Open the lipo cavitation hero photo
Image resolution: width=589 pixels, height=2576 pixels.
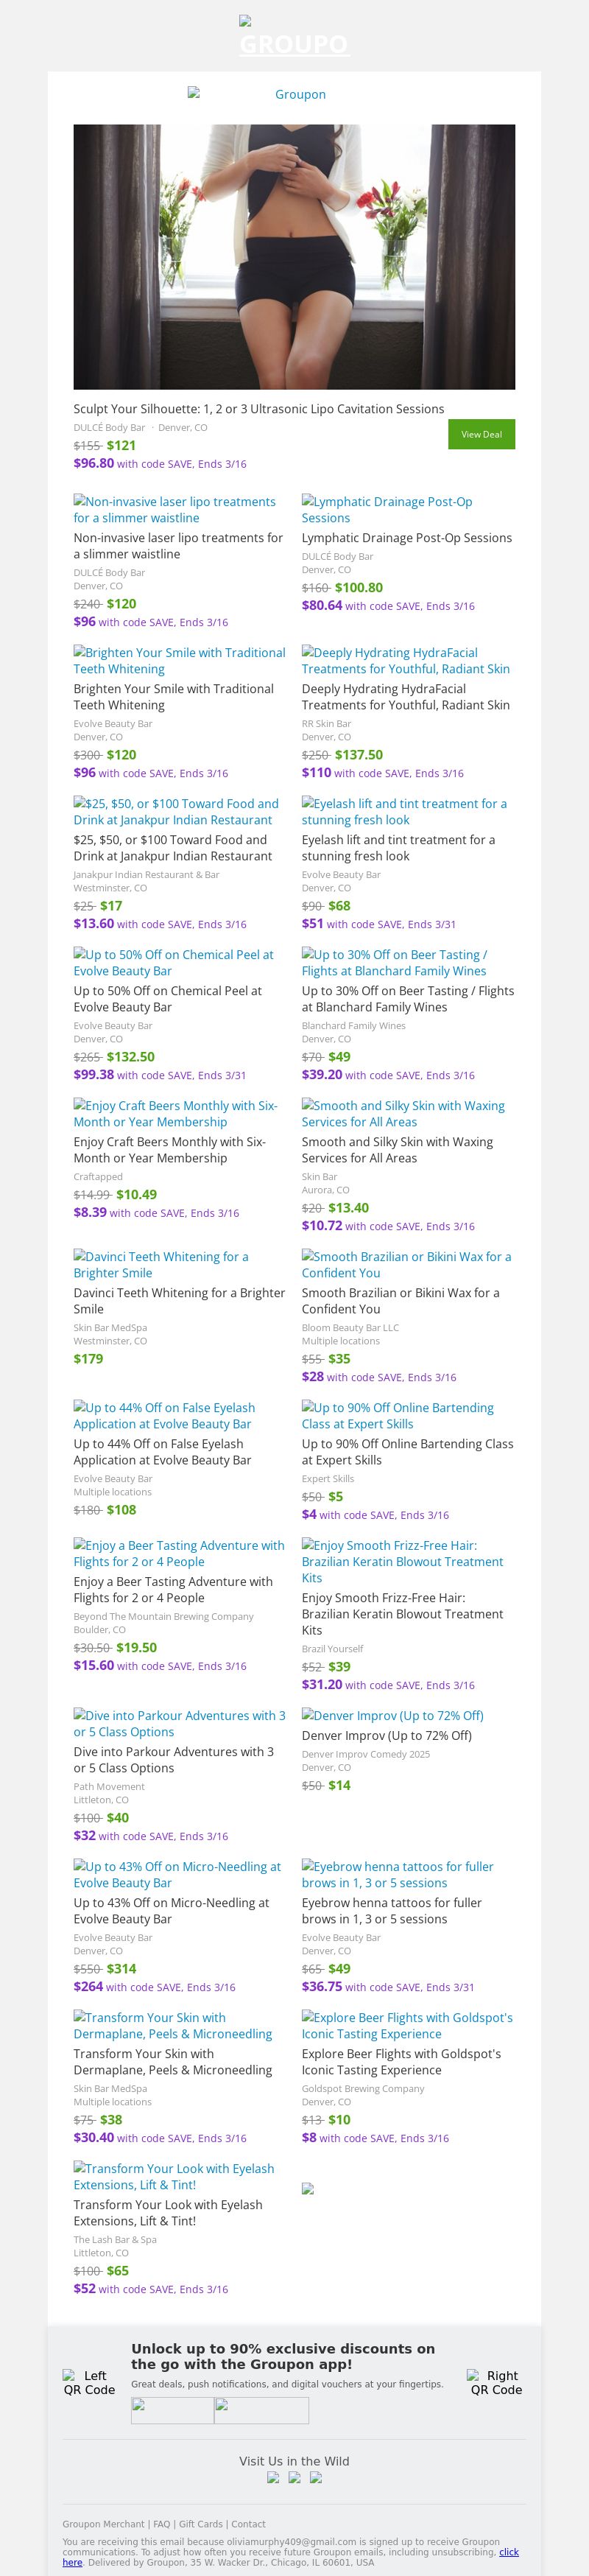point(294,256)
